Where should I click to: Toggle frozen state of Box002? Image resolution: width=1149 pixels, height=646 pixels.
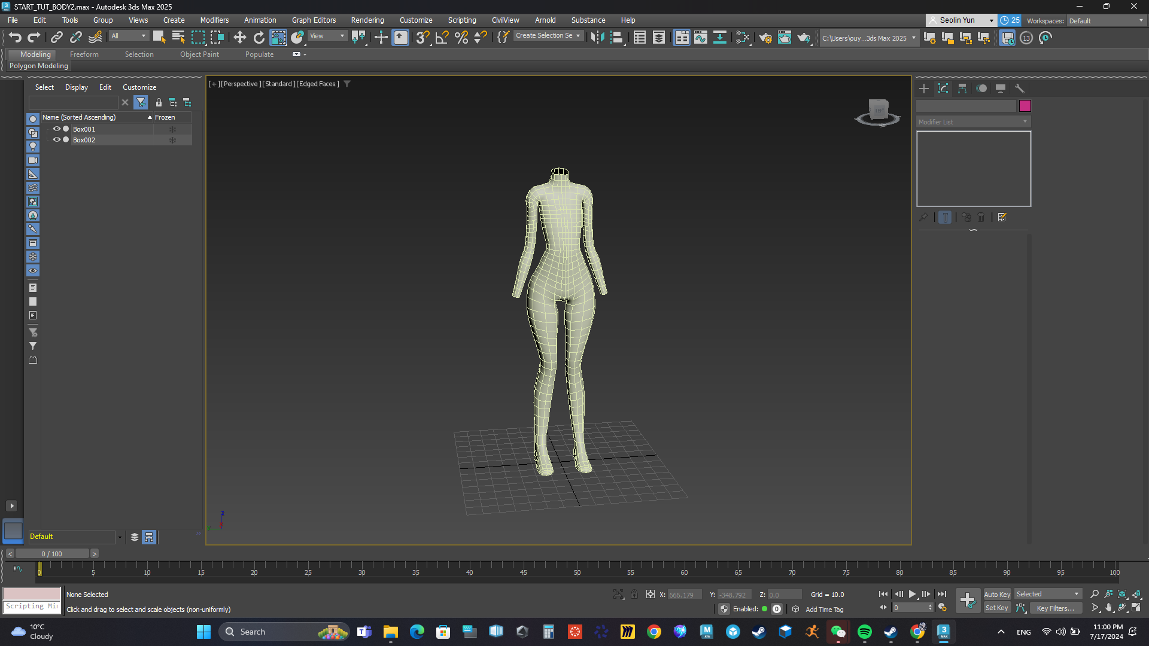point(172,140)
